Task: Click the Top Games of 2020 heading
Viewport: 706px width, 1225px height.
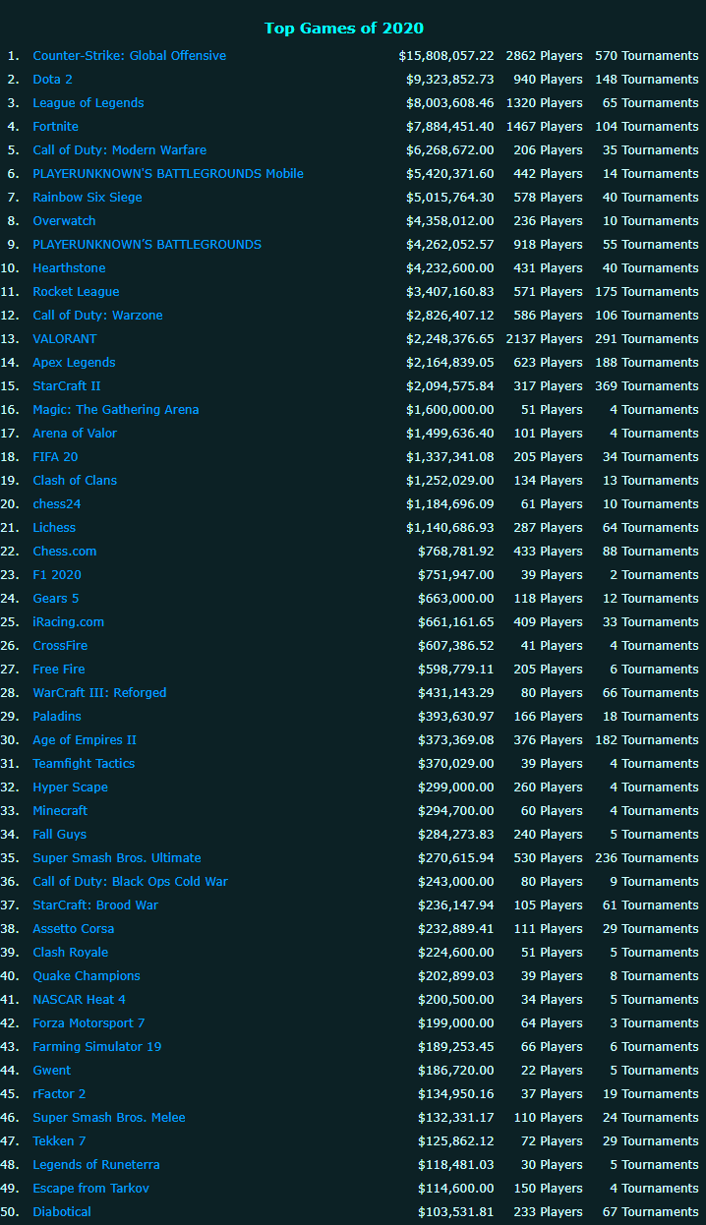Action: 344,28
